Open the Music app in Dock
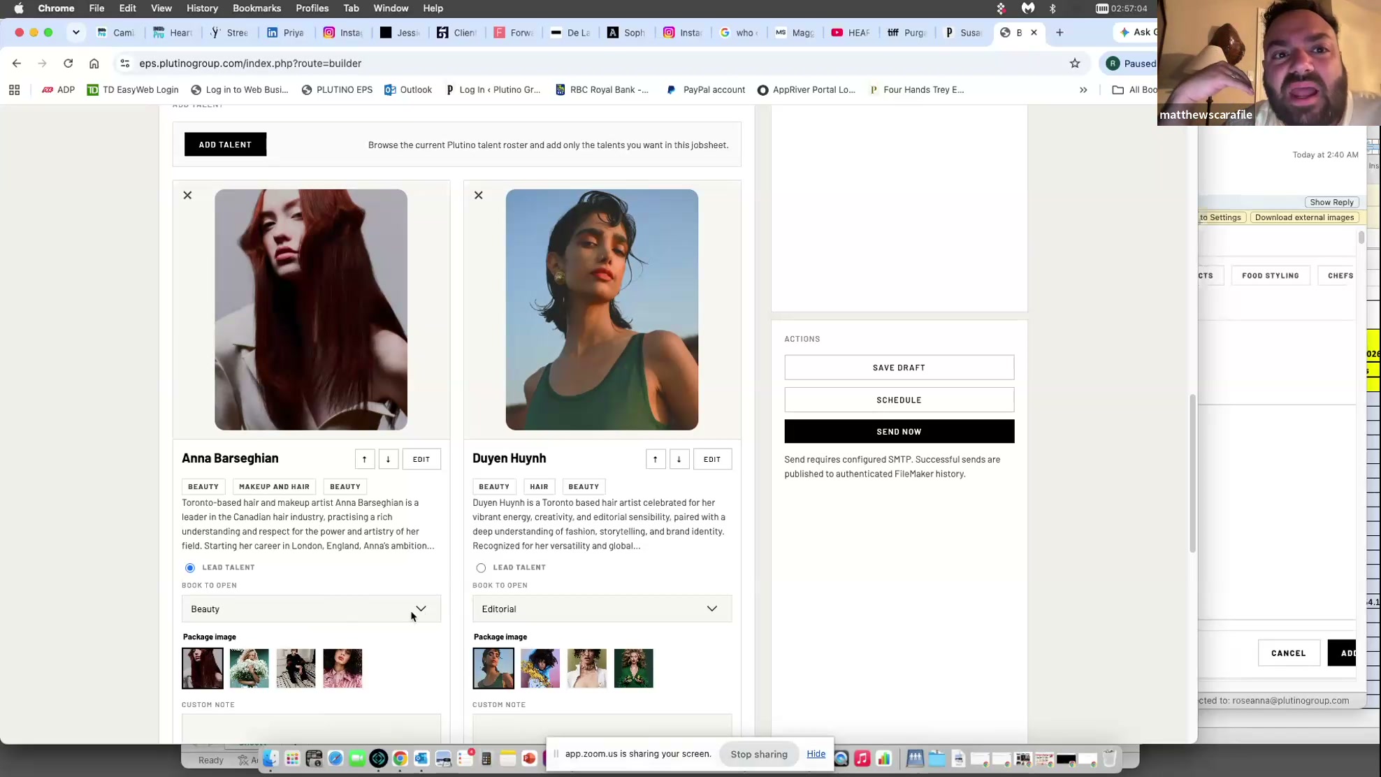1381x777 pixels. tap(862, 759)
